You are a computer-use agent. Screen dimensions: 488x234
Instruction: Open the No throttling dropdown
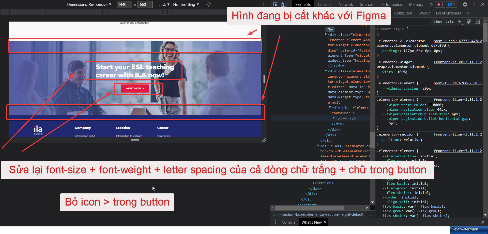click(186, 4)
